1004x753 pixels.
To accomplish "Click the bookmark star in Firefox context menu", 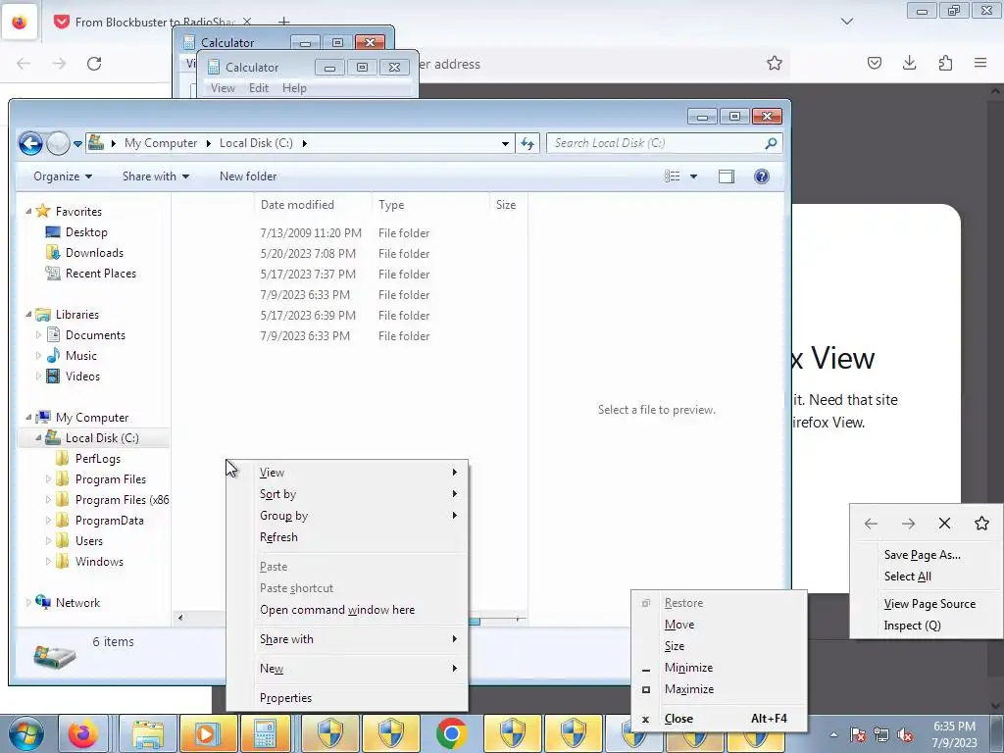I will [x=981, y=524].
